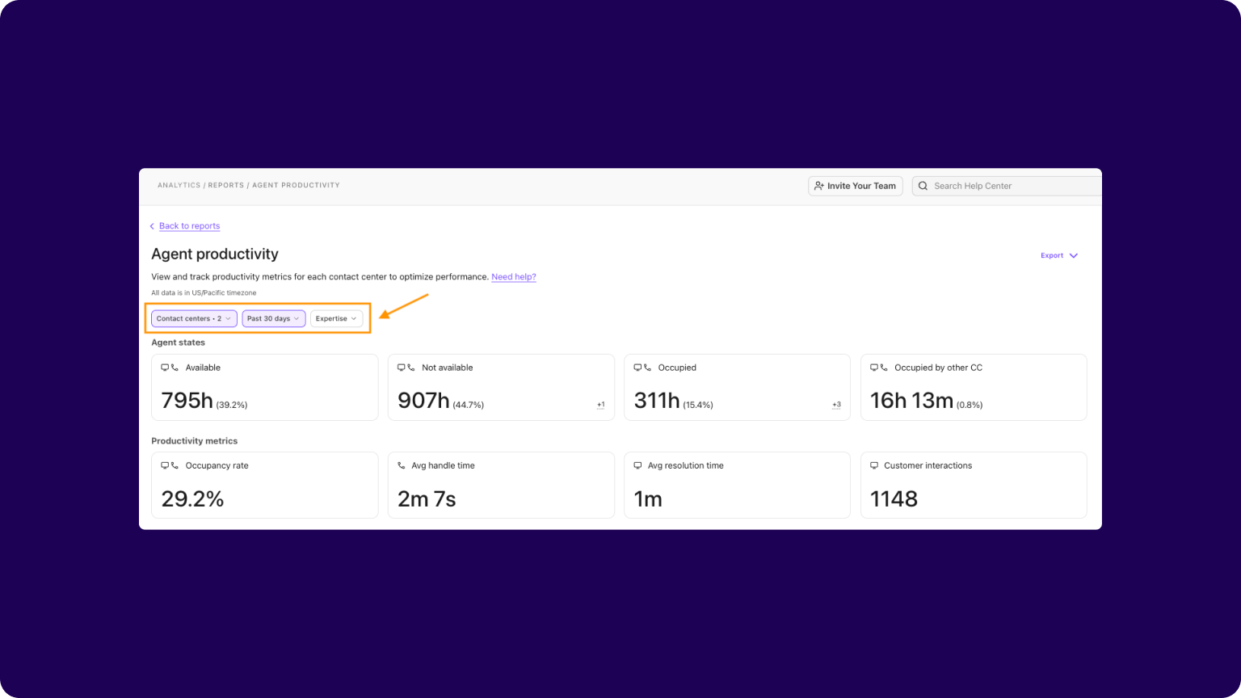Image resolution: width=1241 pixels, height=698 pixels.
Task: Click the back chevron beside Back to reports
Action: [152, 226]
